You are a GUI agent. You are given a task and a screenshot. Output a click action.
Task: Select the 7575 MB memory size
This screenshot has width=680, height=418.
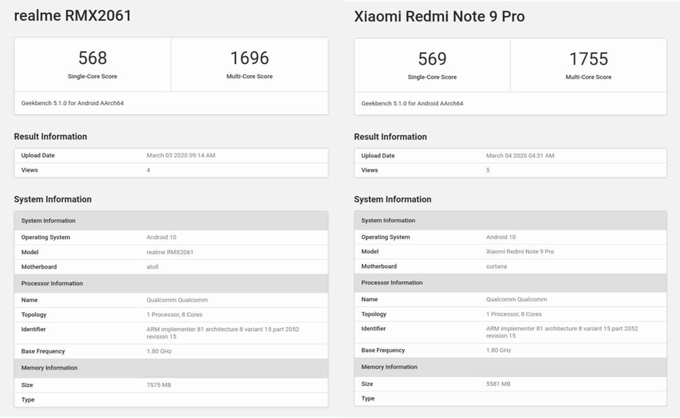coord(159,385)
